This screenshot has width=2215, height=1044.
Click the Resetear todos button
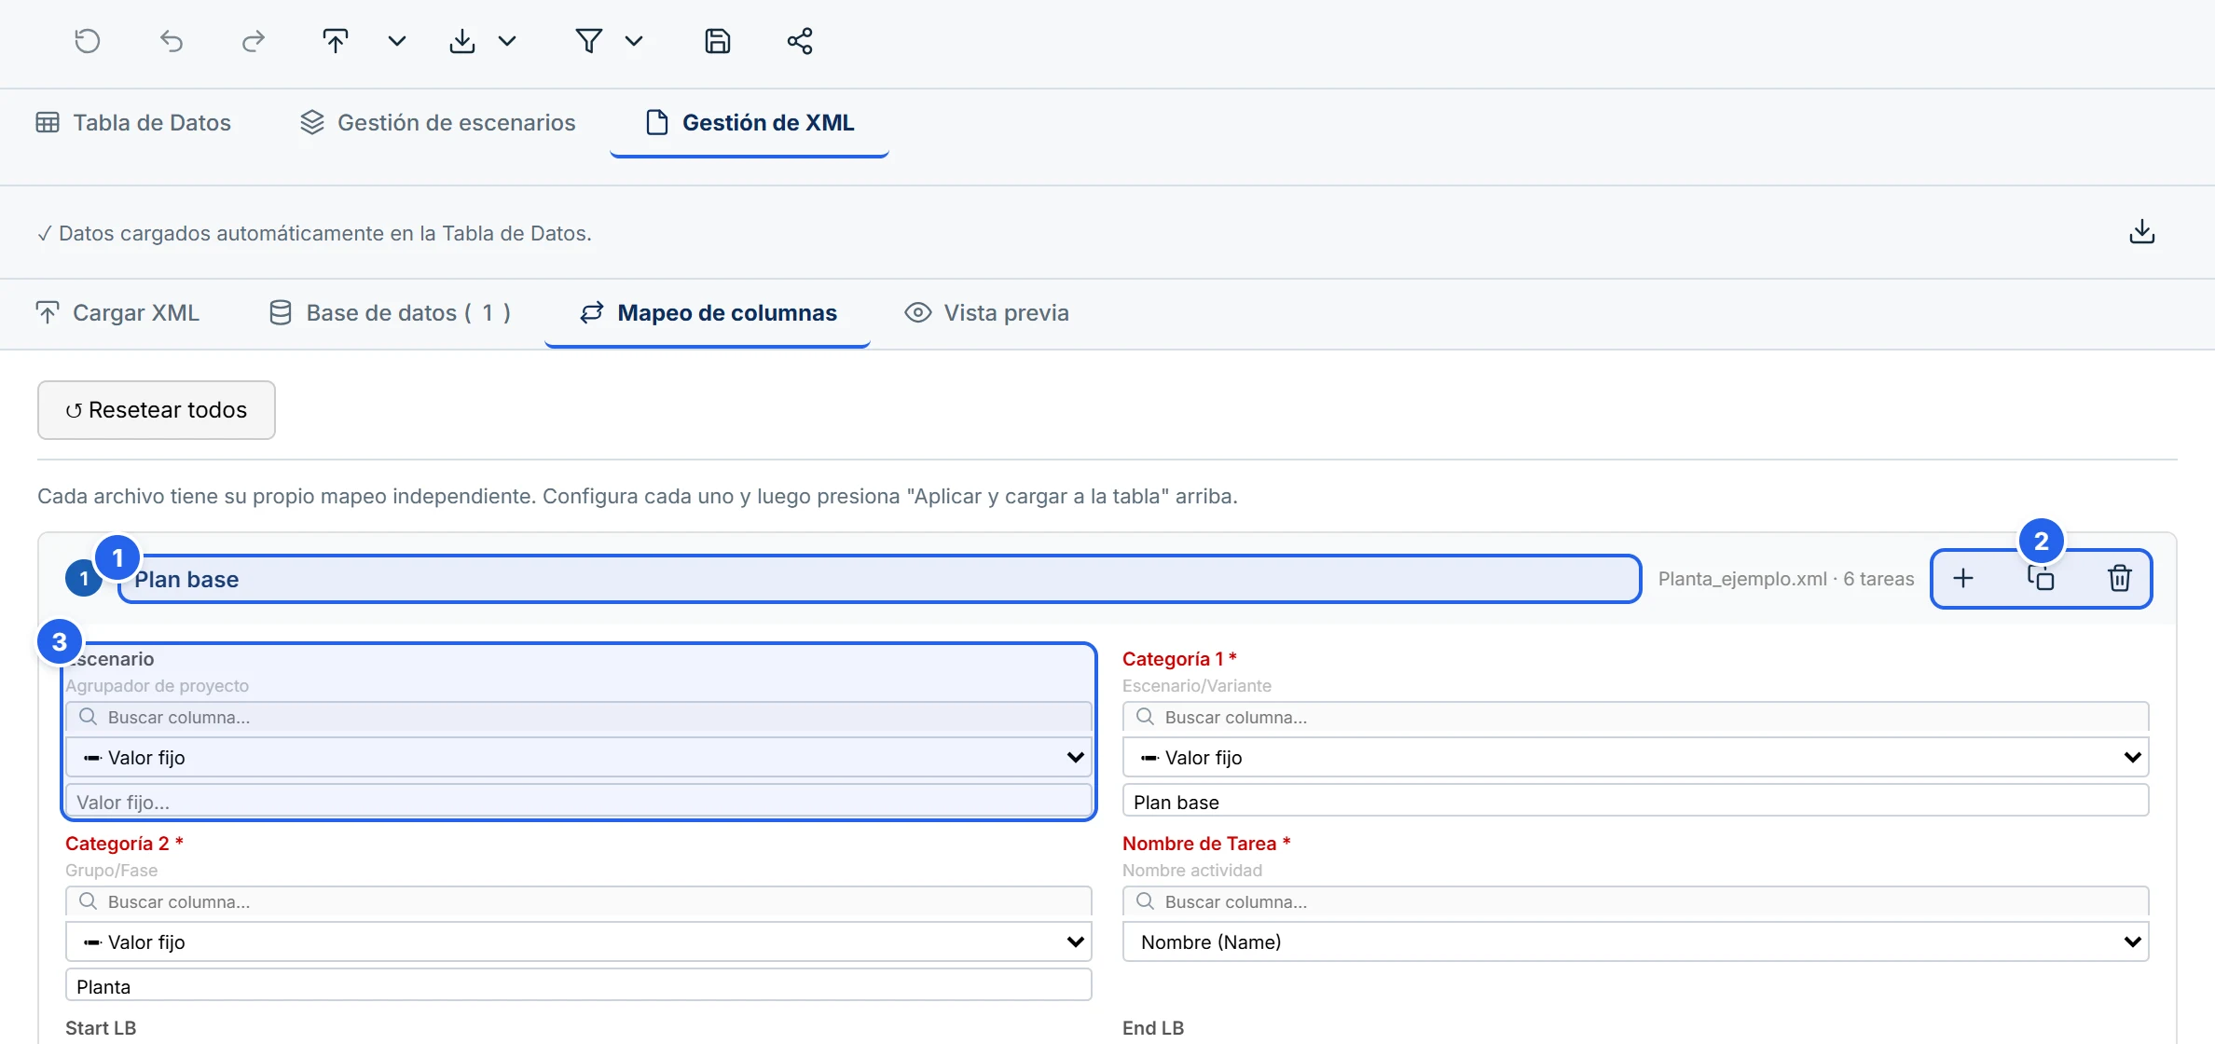pyautogui.click(x=157, y=409)
